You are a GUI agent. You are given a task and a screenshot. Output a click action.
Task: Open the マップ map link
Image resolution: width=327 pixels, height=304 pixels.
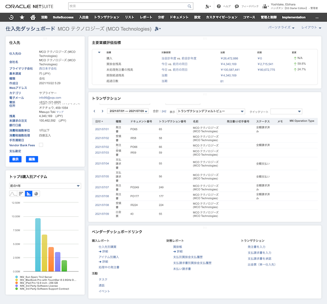(x=60, y=112)
